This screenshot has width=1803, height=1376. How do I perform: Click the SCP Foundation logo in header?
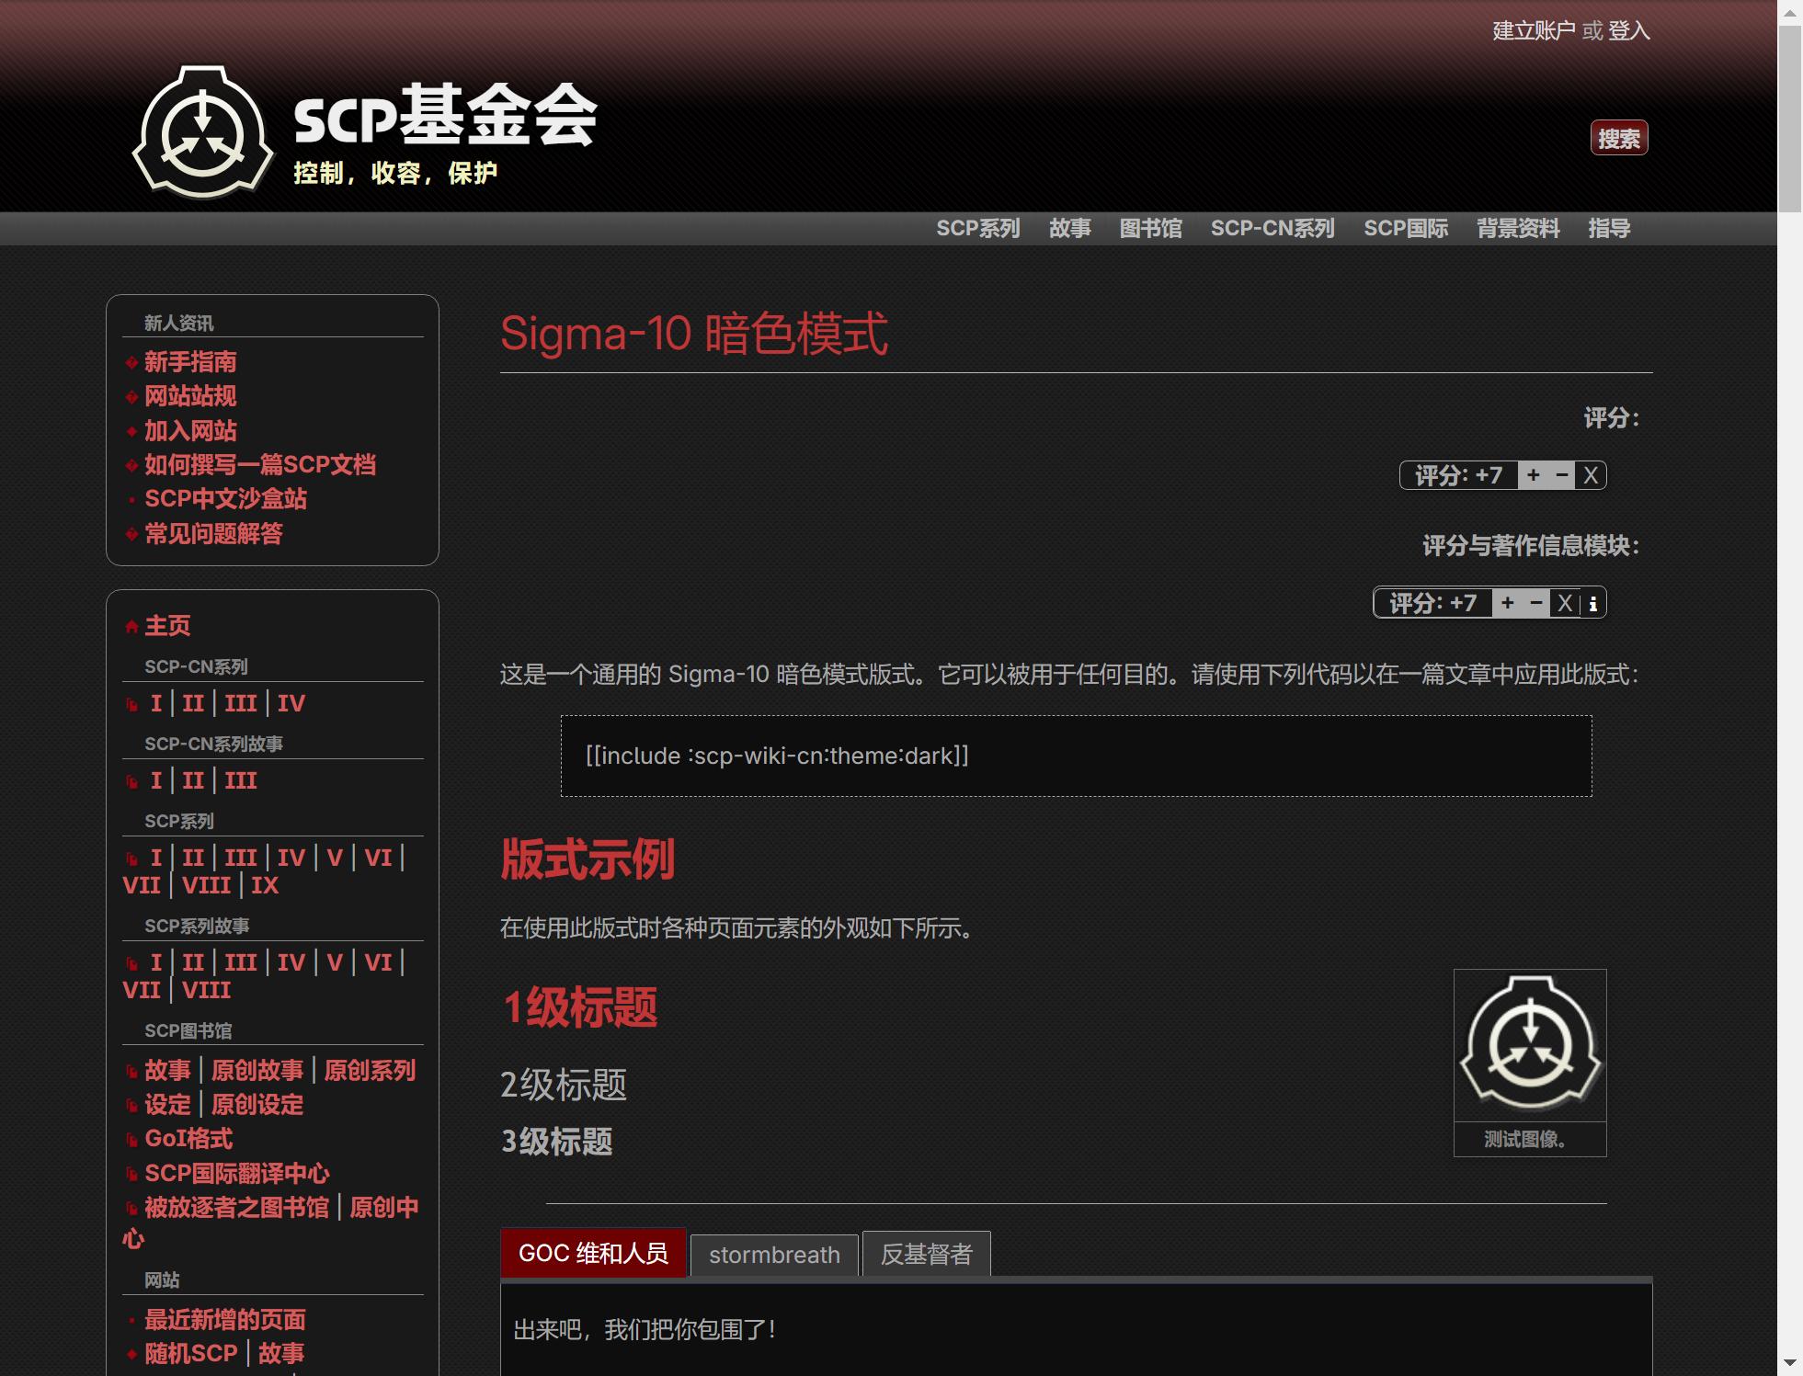(x=203, y=131)
